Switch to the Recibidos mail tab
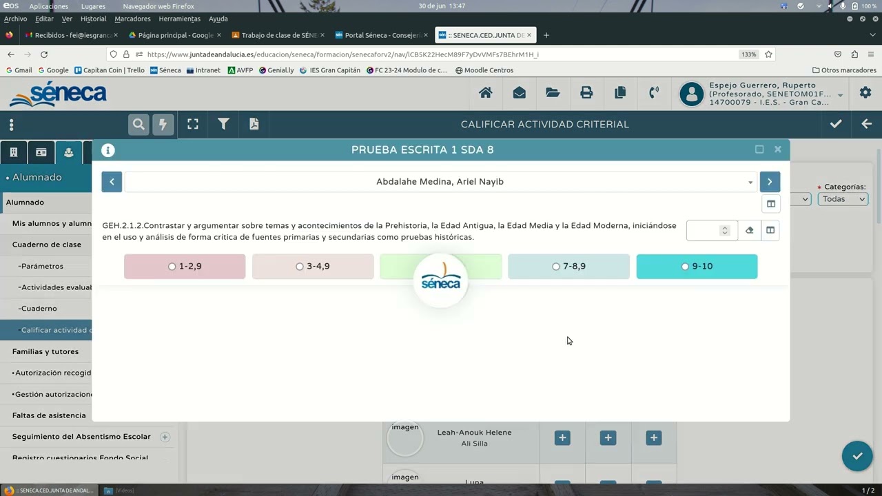This screenshot has height=496, width=882. [70, 35]
